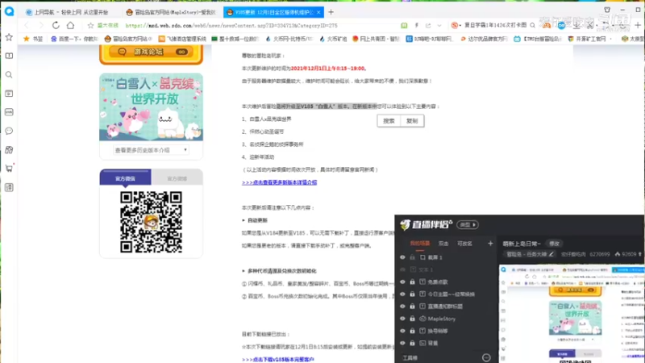The height and width of the screenshot is (363, 645).
Task: Click the share icon in address bar
Action: 428,26
